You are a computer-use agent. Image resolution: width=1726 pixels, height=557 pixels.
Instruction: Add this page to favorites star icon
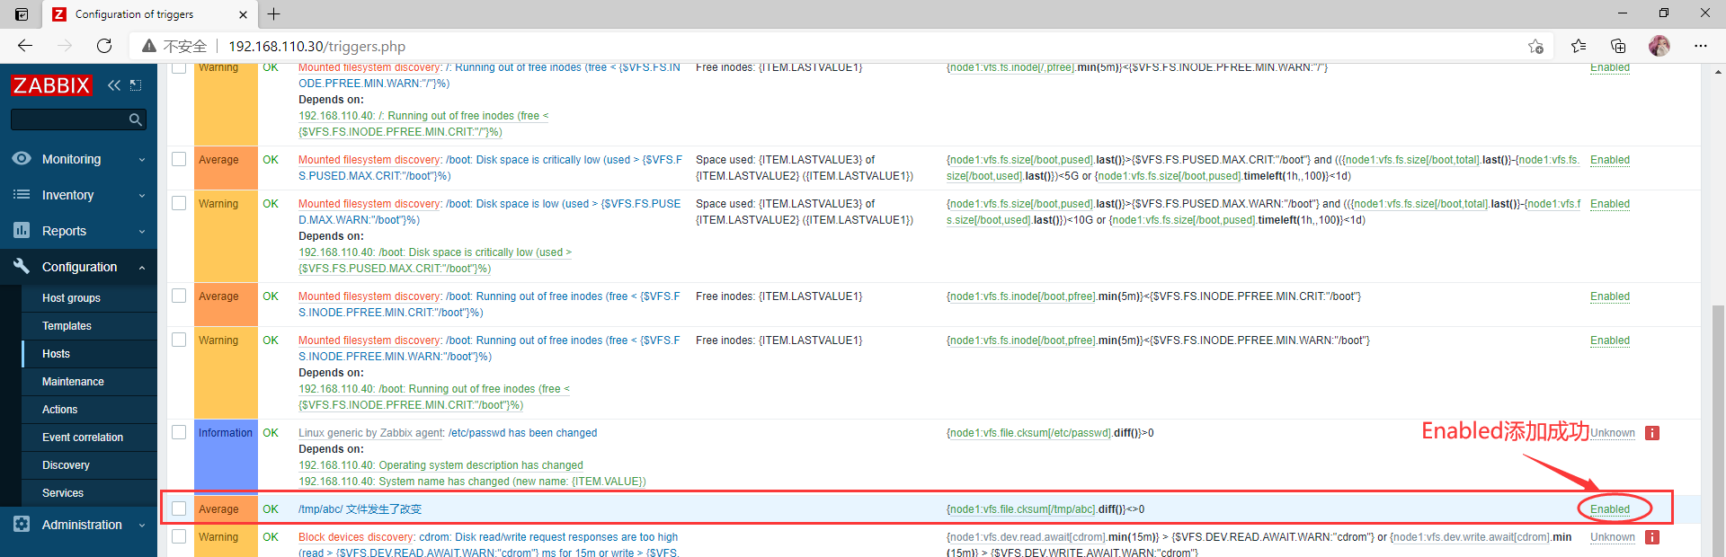click(x=1535, y=46)
